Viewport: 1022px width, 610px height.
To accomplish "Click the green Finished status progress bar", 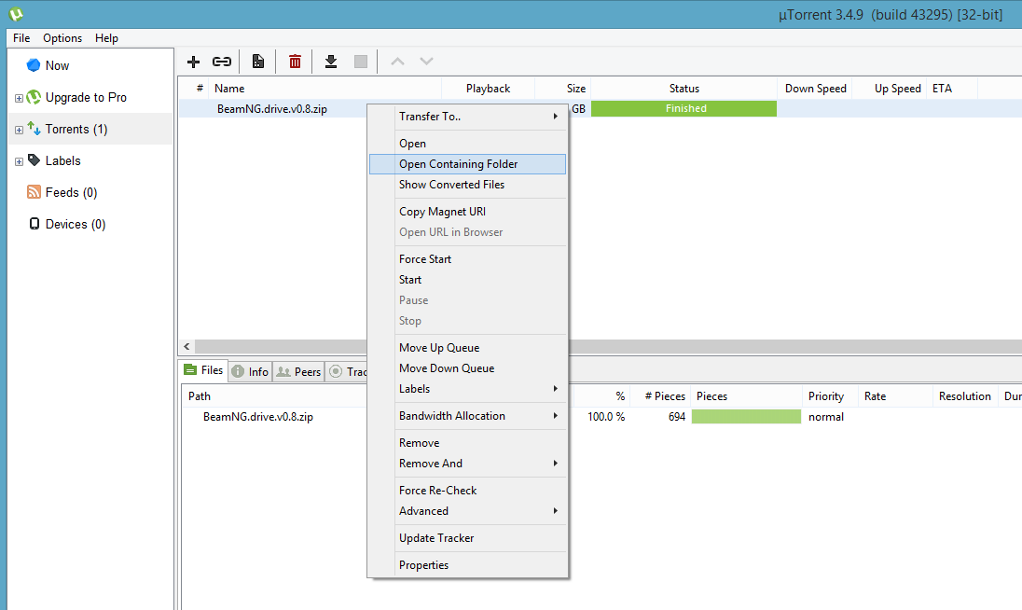I will pyautogui.click(x=684, y=109).
